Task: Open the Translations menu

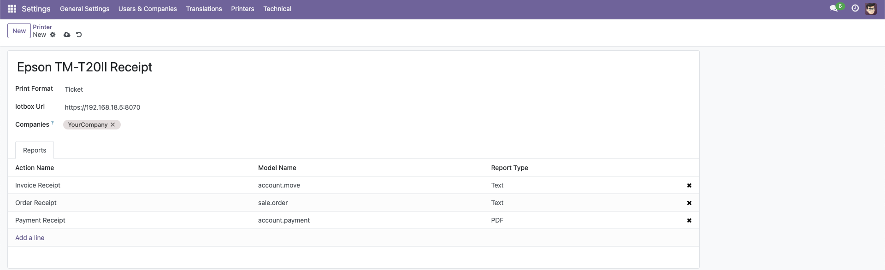Action: click(x=204, y=9)
